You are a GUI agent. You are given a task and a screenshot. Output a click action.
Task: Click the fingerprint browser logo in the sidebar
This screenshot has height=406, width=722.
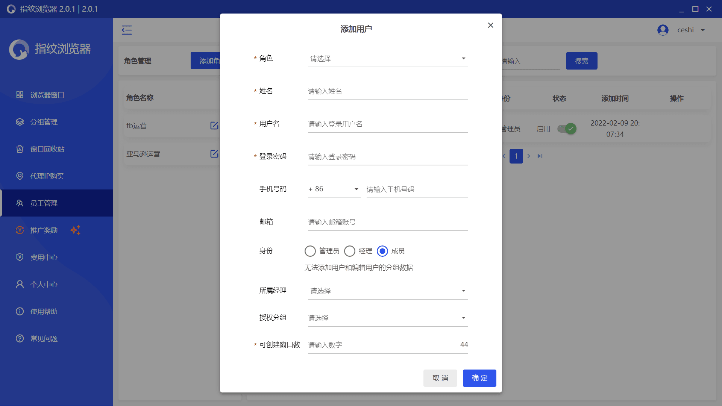(x=19, y=49)
